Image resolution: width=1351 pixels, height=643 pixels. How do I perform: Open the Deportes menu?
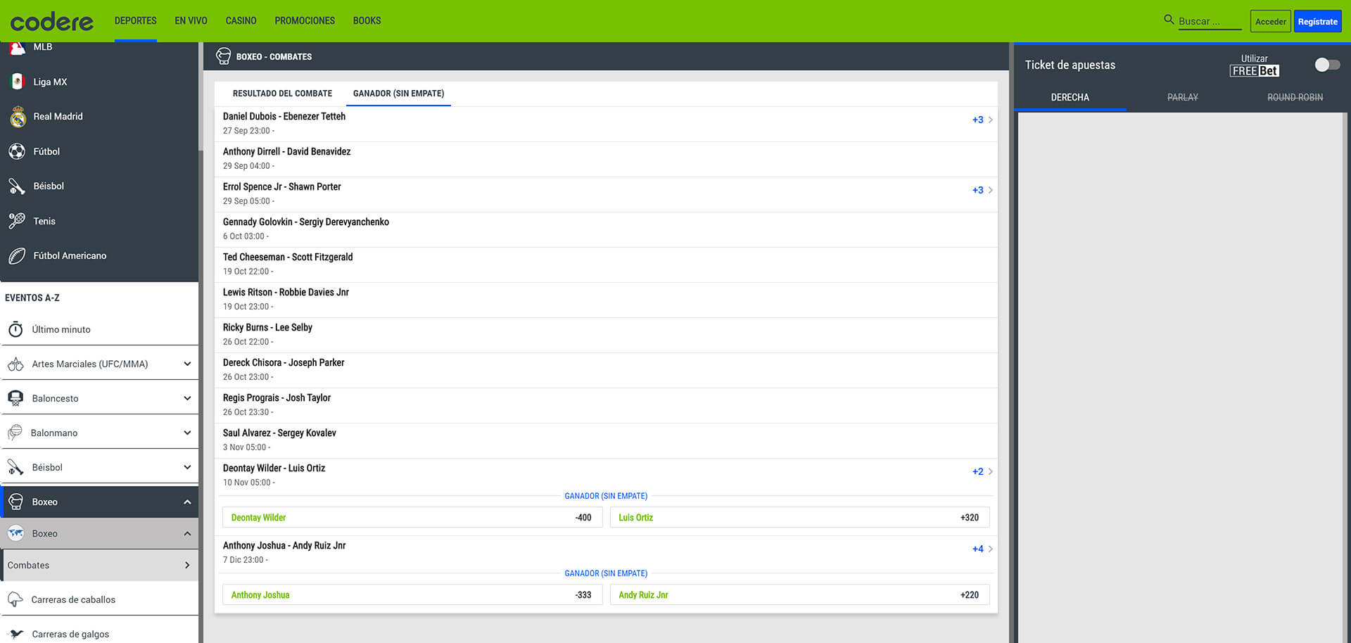coord(136,21)
